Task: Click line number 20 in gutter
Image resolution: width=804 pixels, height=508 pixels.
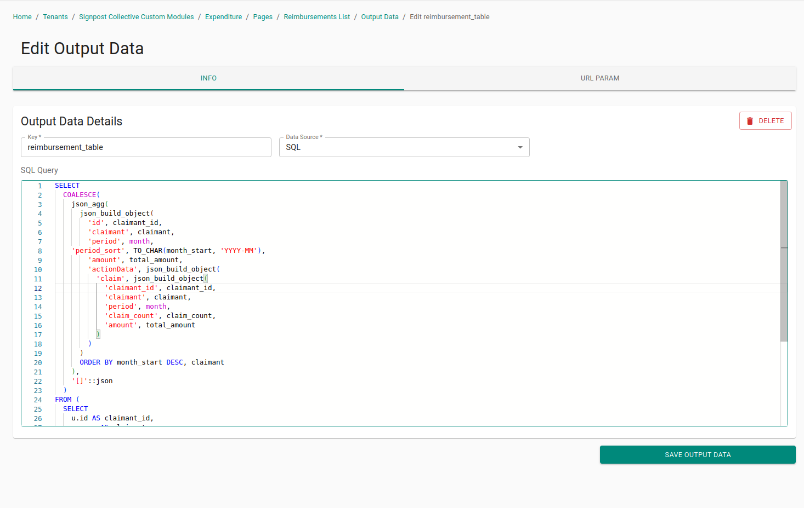Action: pos(38,363)
